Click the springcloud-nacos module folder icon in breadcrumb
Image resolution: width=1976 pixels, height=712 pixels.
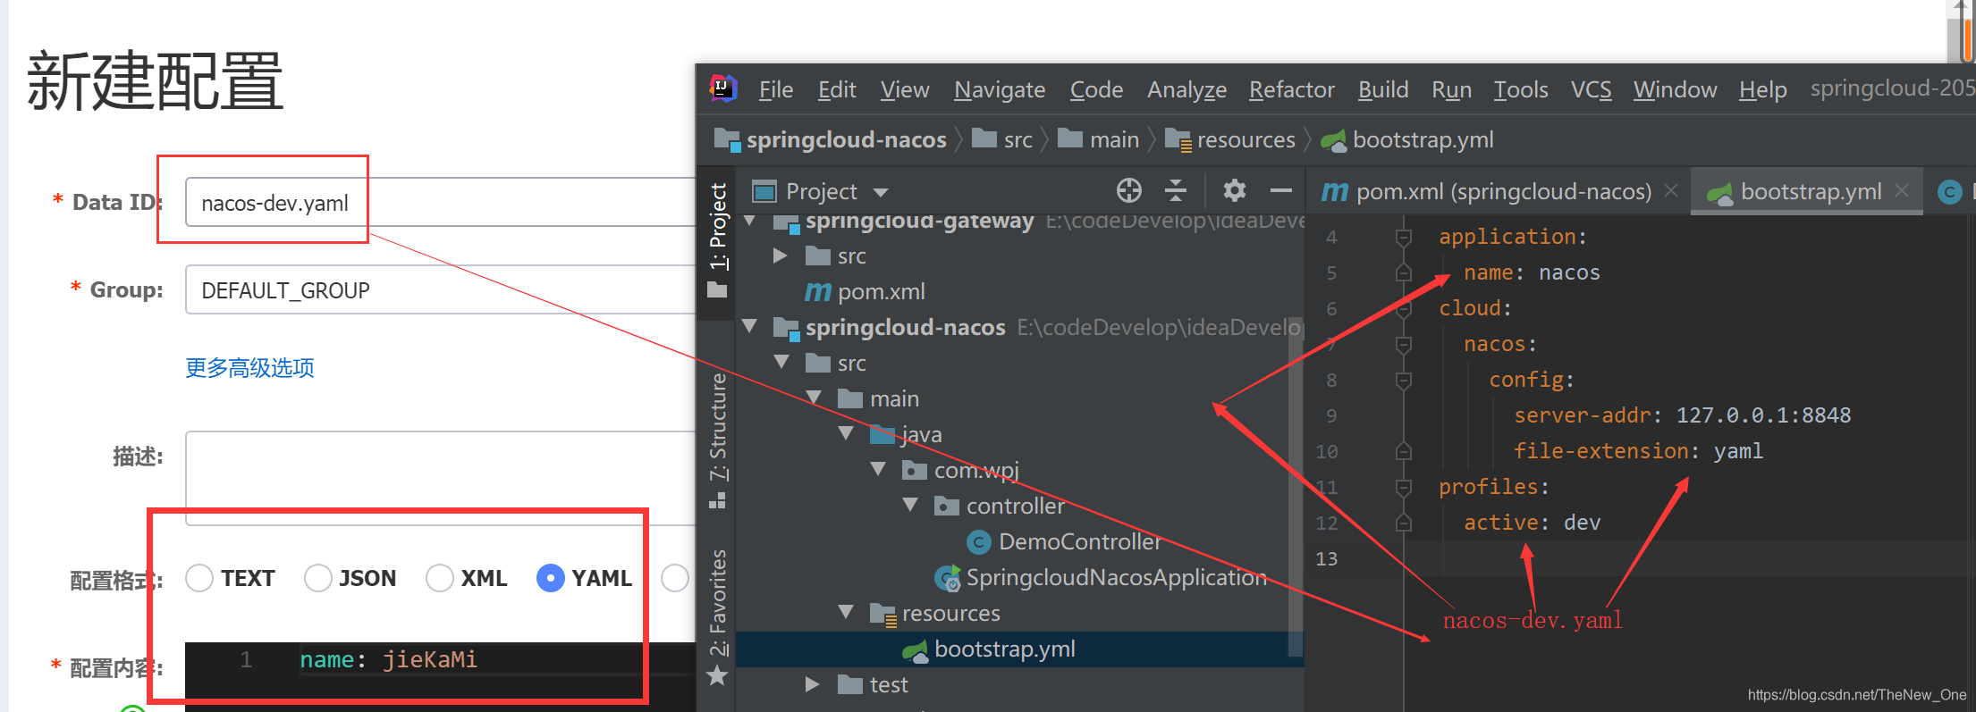pos(727,139)
